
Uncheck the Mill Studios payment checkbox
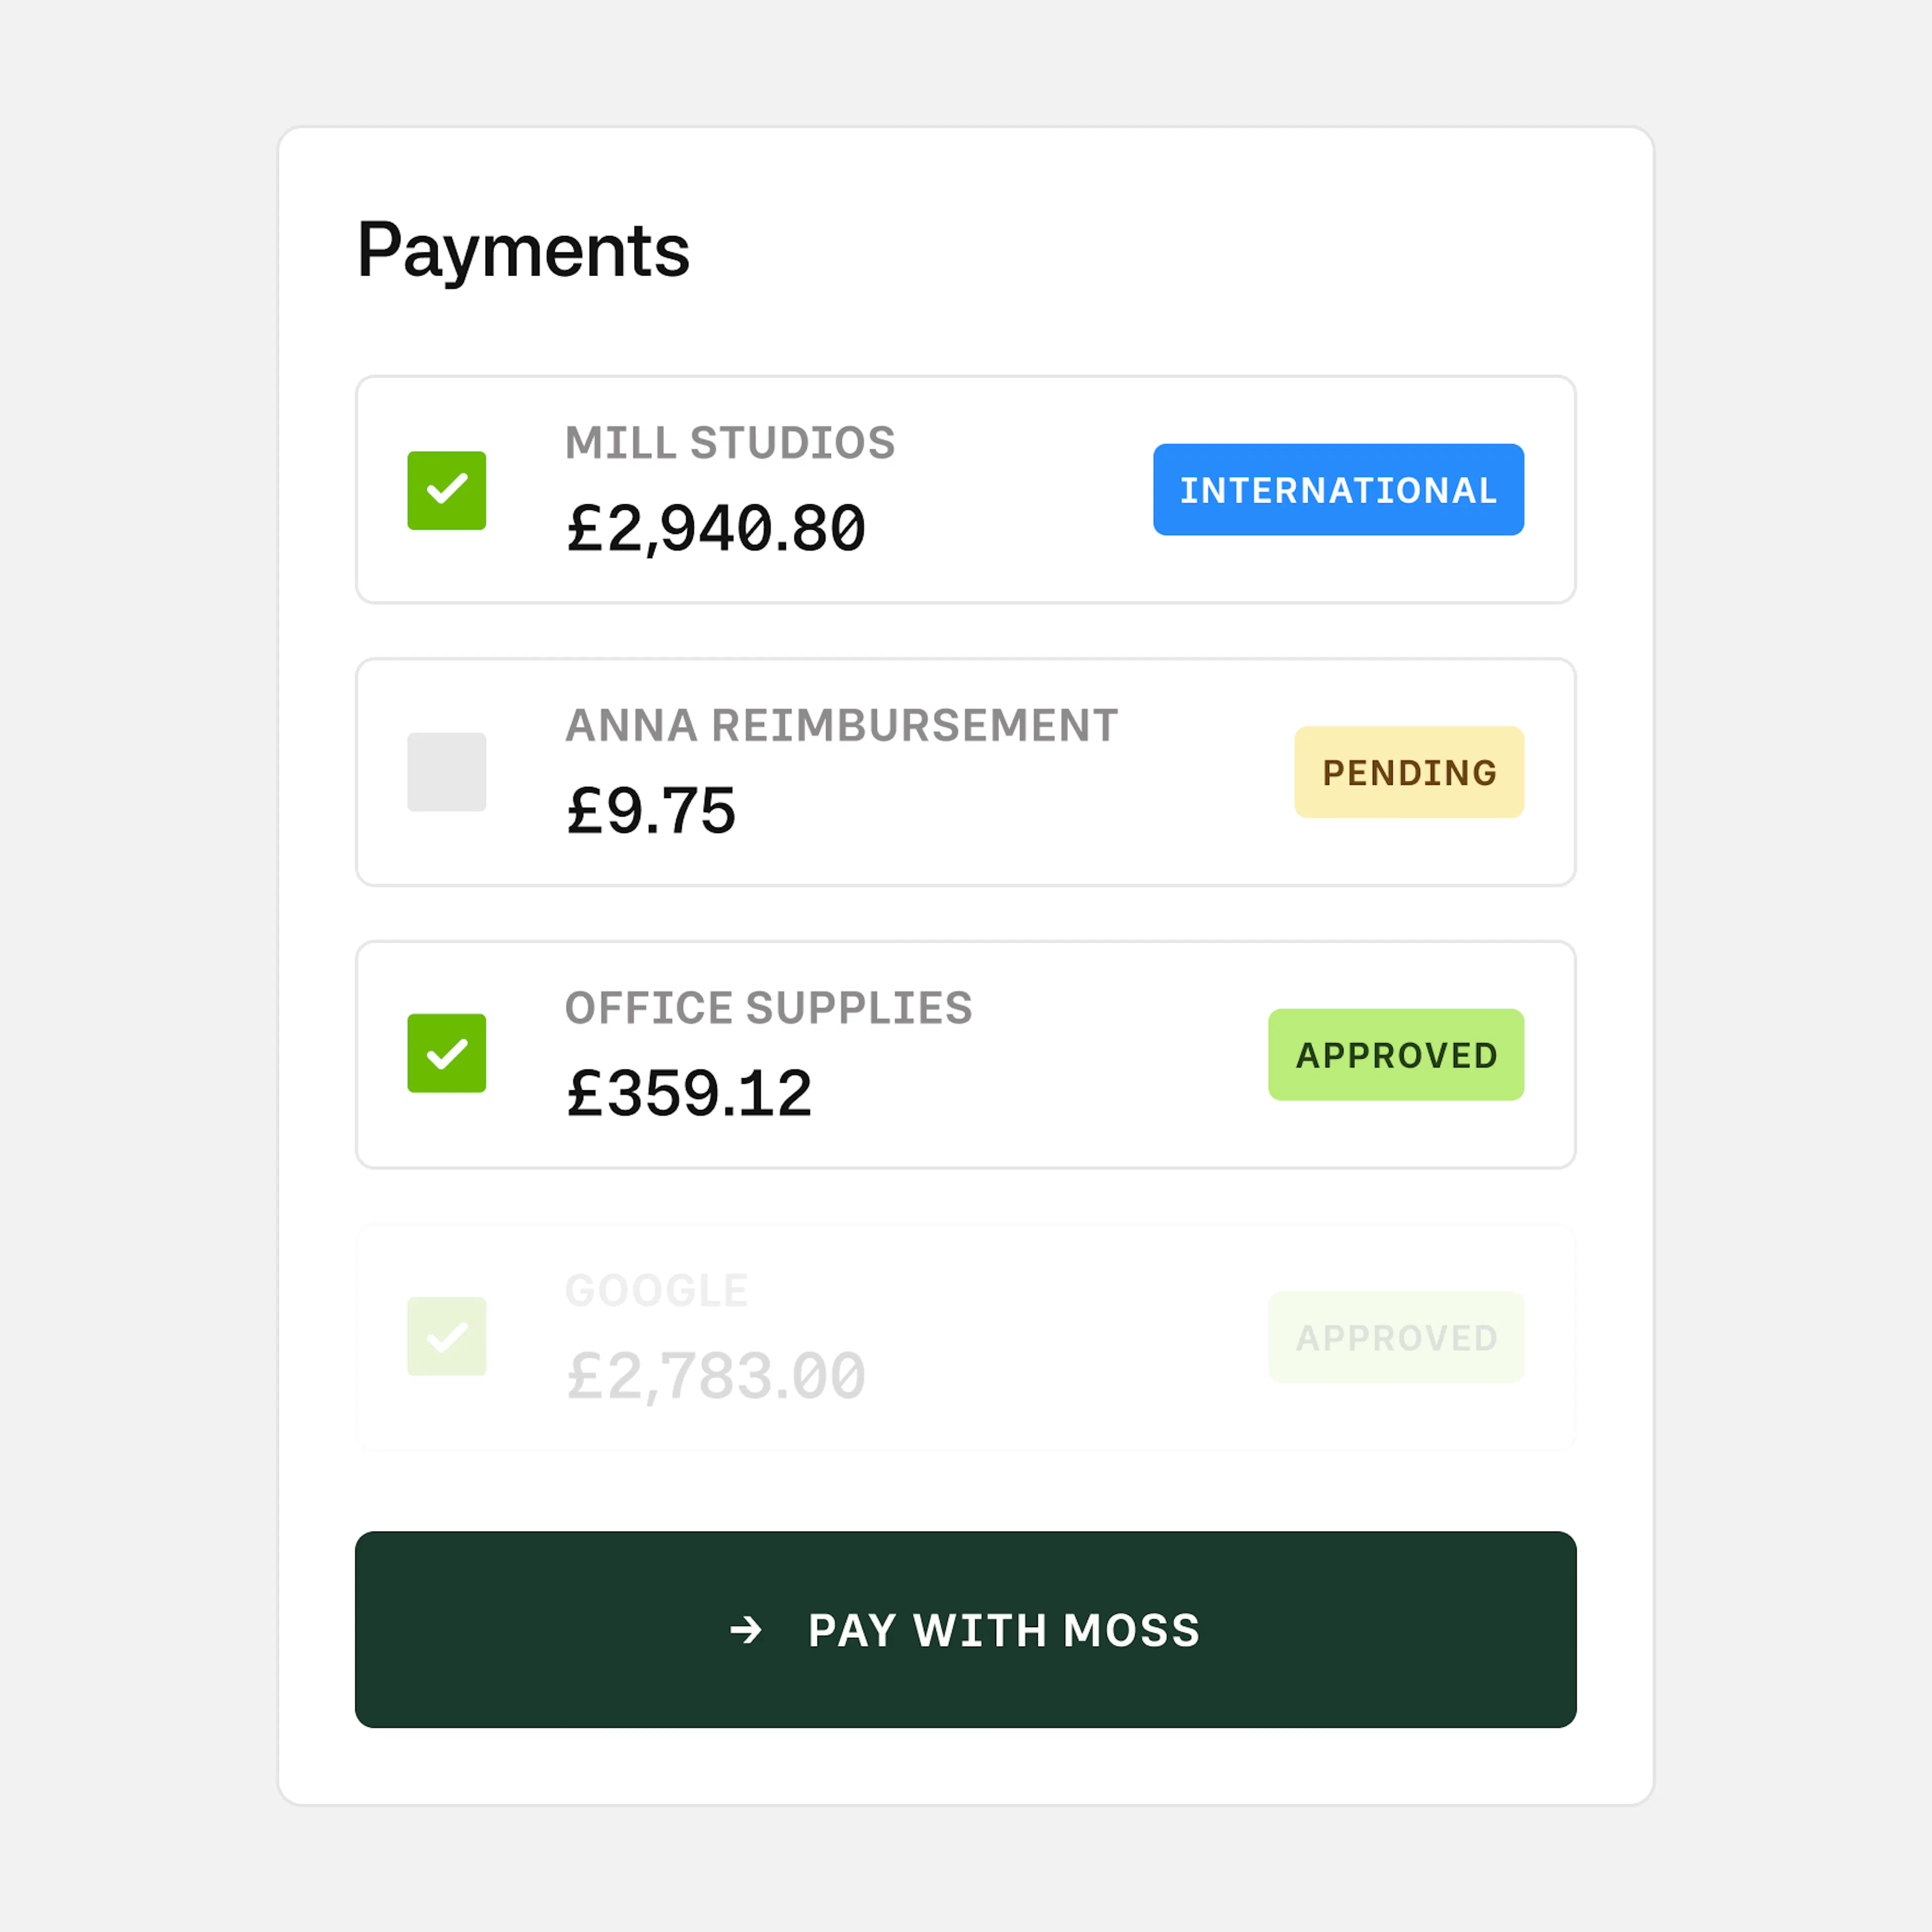(446, 490)
